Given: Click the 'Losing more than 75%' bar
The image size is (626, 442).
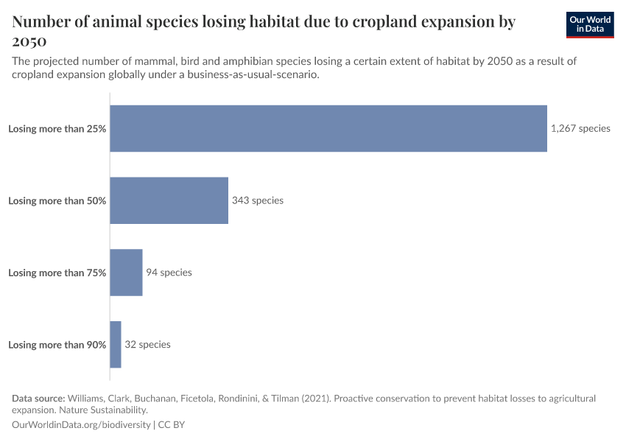Looking at the screenshot, I should (x=126, y=273).
